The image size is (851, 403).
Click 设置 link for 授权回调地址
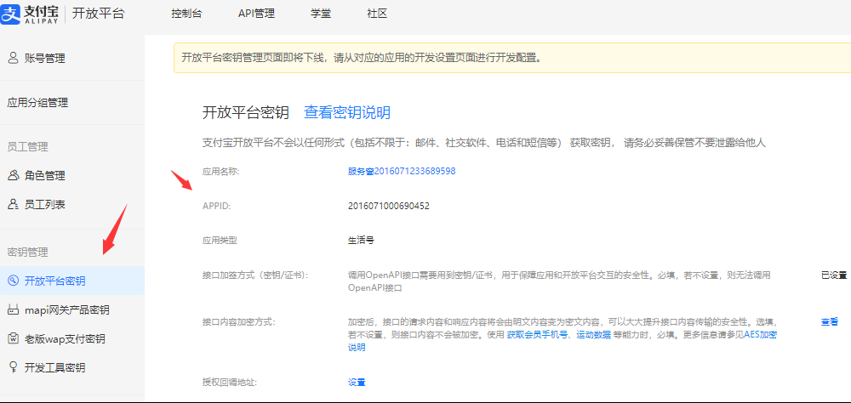click(x=357, y=383)
